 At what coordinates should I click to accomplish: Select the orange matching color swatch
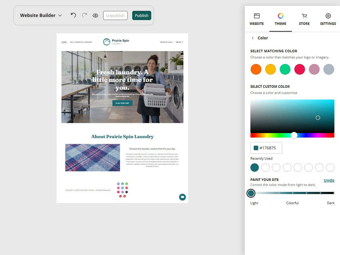256,69
